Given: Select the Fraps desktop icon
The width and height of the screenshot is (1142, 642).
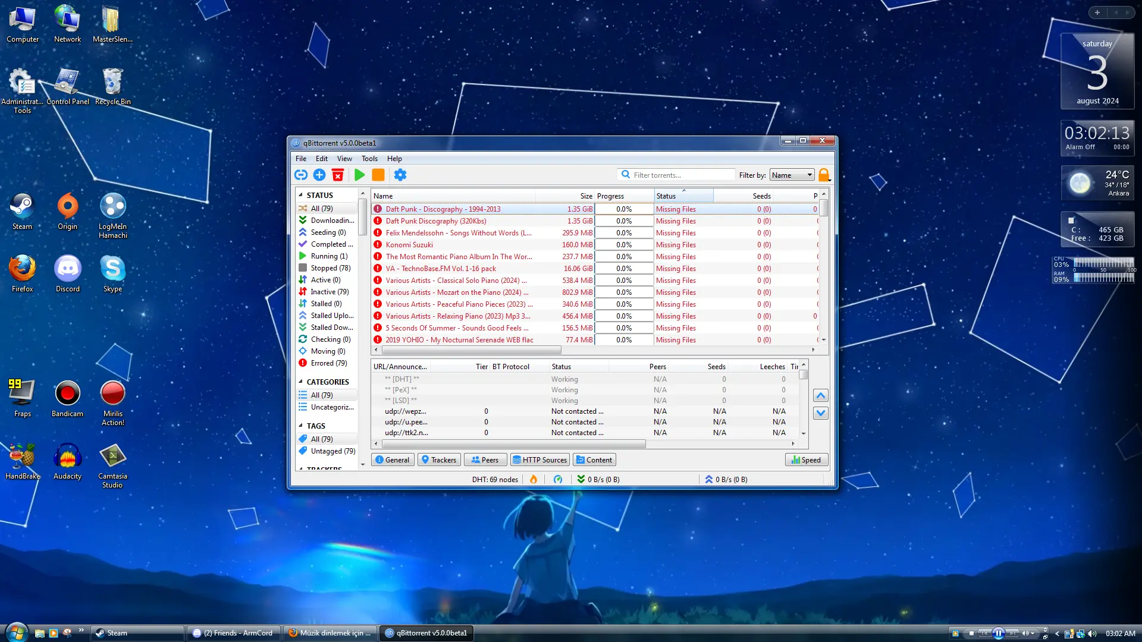Looking at the screenshot, I should click(22, 399).
